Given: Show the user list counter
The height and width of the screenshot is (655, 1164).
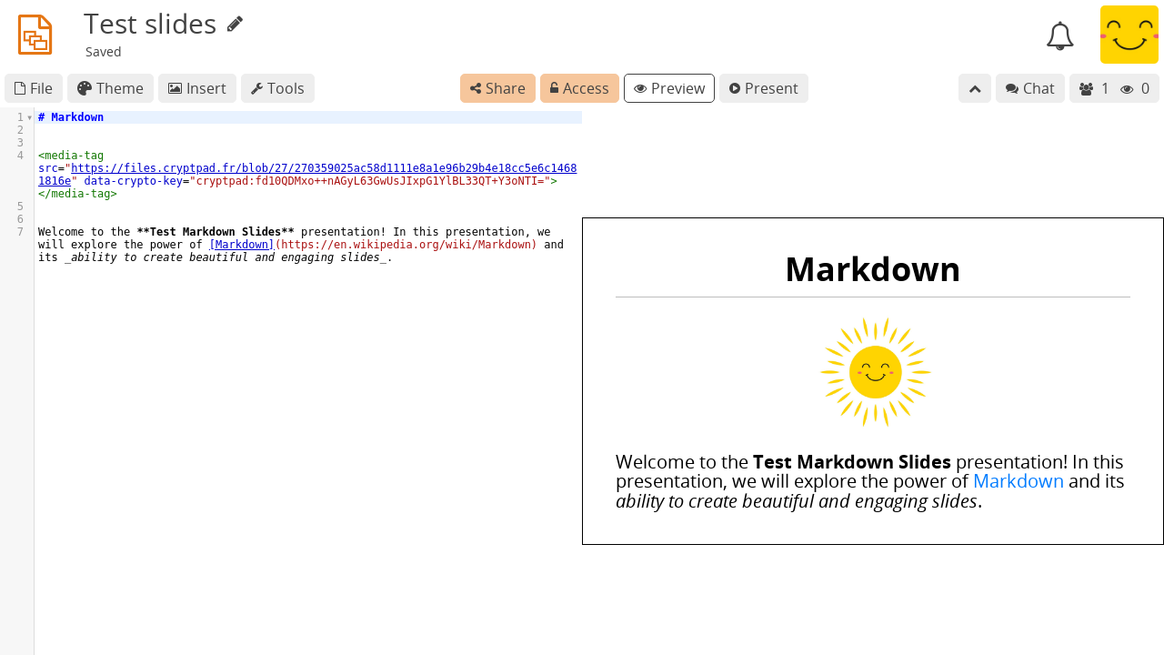Looking at the screenshot, I should pos(1114,88).
